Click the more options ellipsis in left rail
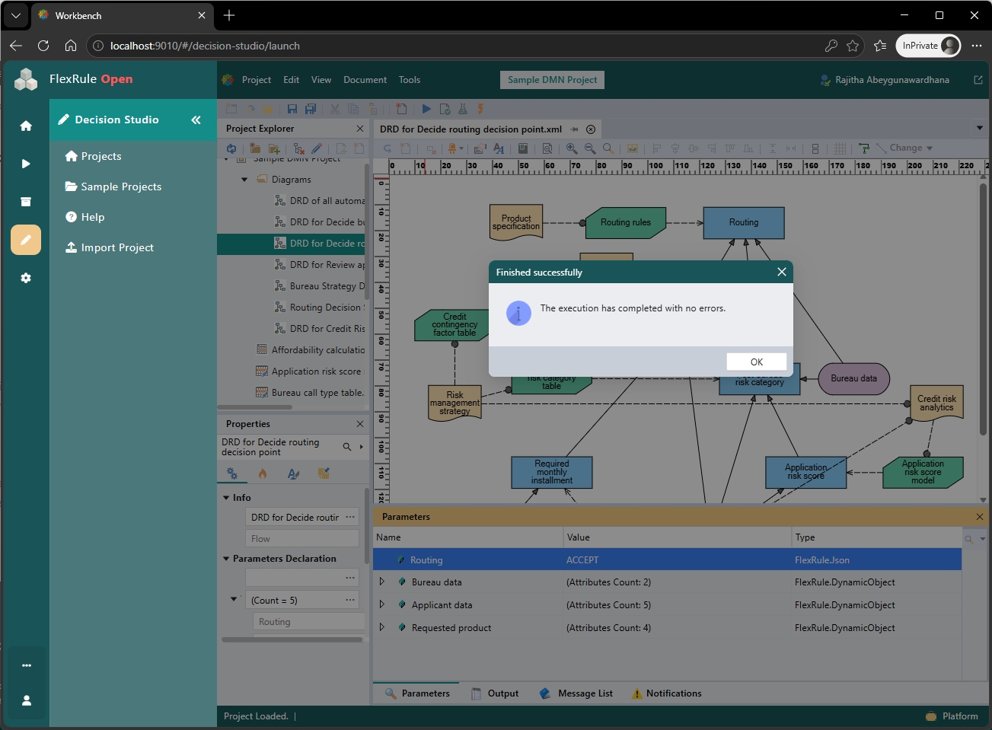The height and width of the screenshot is (730, 992). click(x=27, y=665)
